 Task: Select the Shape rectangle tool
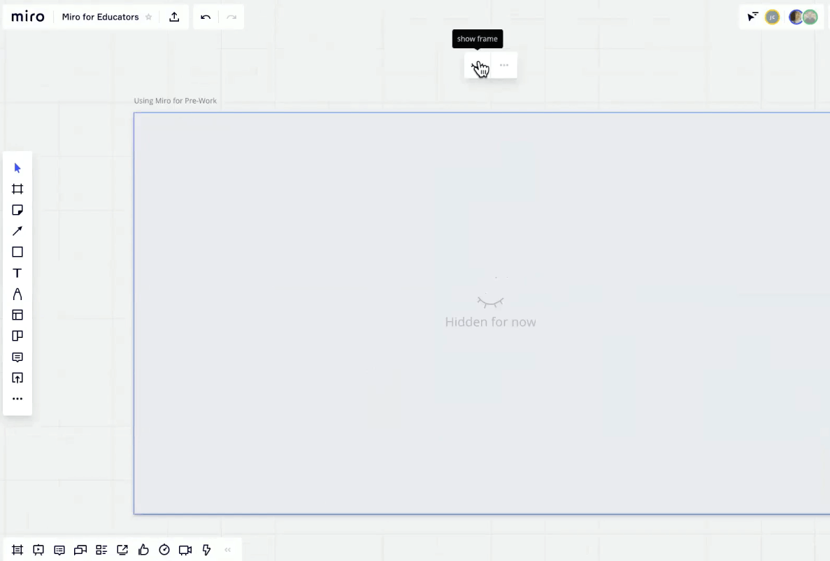(x=17, y=252)
